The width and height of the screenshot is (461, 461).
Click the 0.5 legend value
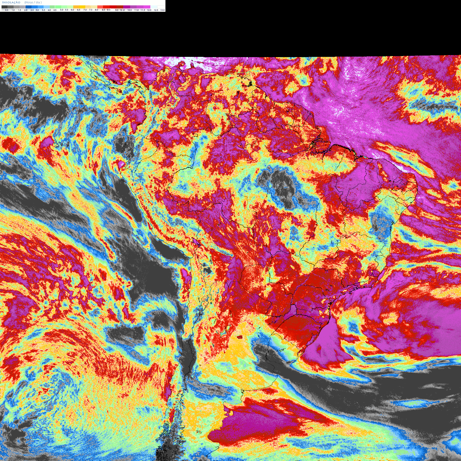pyautogui.click(x=7, y=10)
